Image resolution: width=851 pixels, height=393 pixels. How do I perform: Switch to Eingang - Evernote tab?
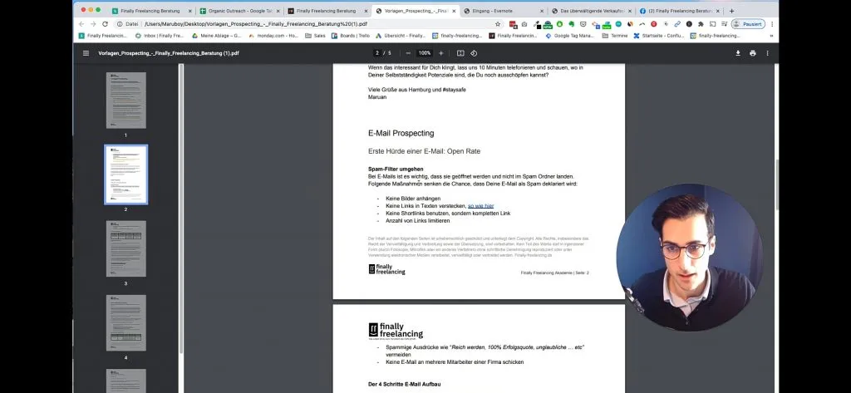(503, 11)
